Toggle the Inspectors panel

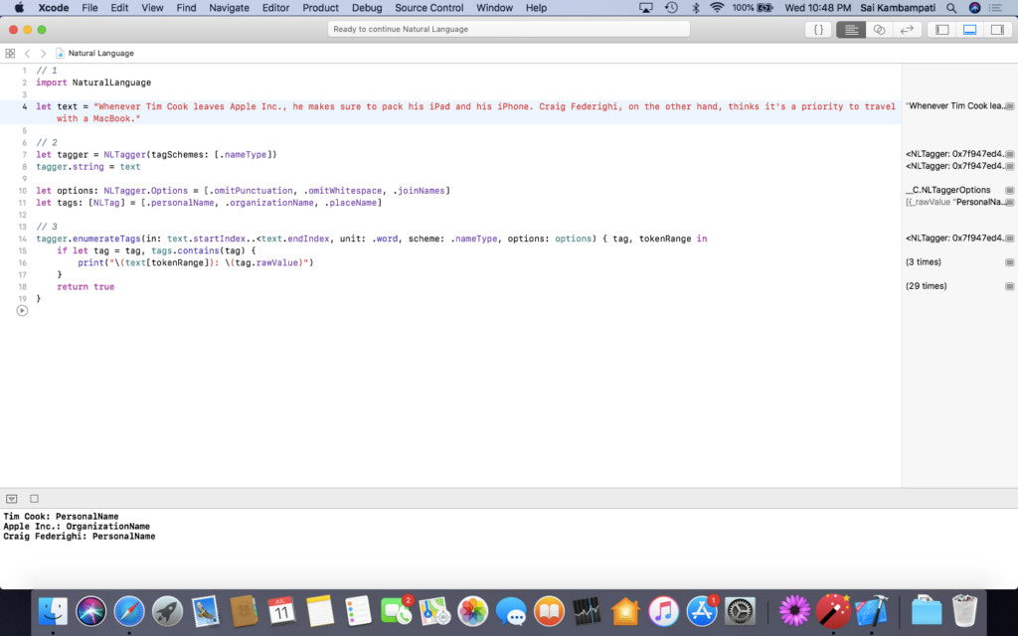(997, 29)
